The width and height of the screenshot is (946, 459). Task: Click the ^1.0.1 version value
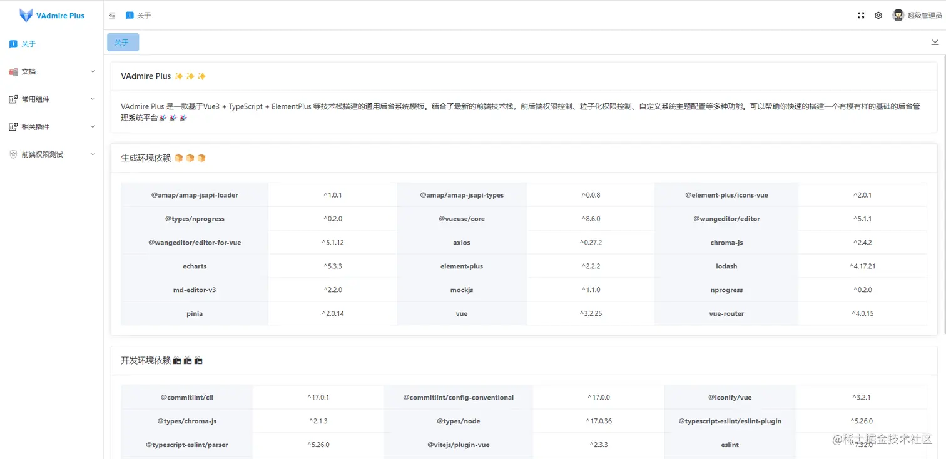(333, 195)
